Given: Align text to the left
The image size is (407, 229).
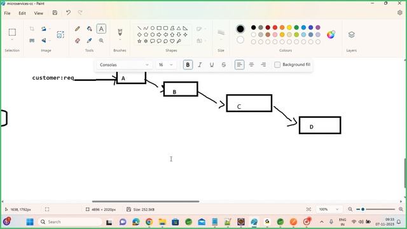Looking at the screenshot, I should tap(239, 65).
